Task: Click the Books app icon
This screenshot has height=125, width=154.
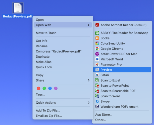Action: [x=97, y=38]
